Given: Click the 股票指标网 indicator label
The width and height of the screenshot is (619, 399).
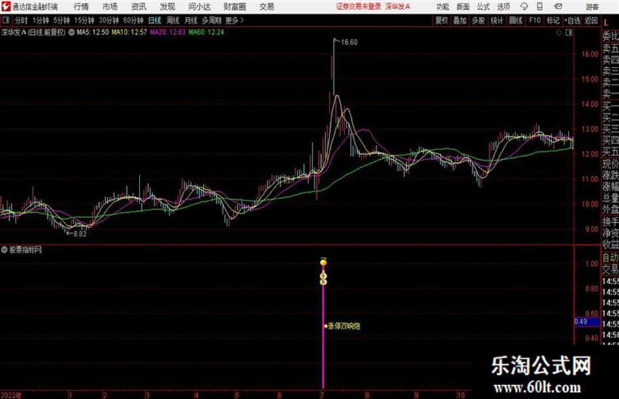Looking at the screenshot, I should [26, 250].
